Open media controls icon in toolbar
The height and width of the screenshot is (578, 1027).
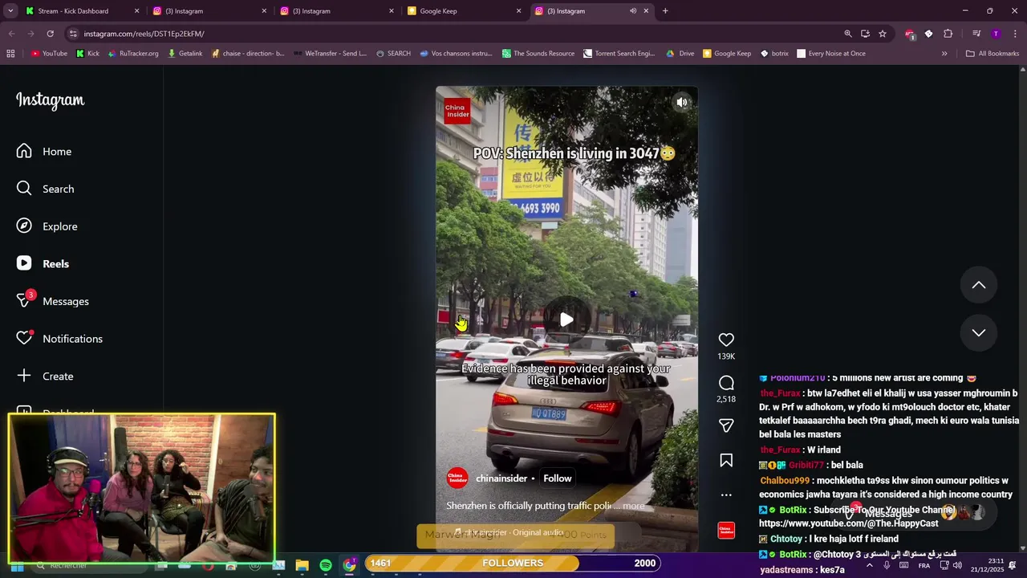coord(976,34)
